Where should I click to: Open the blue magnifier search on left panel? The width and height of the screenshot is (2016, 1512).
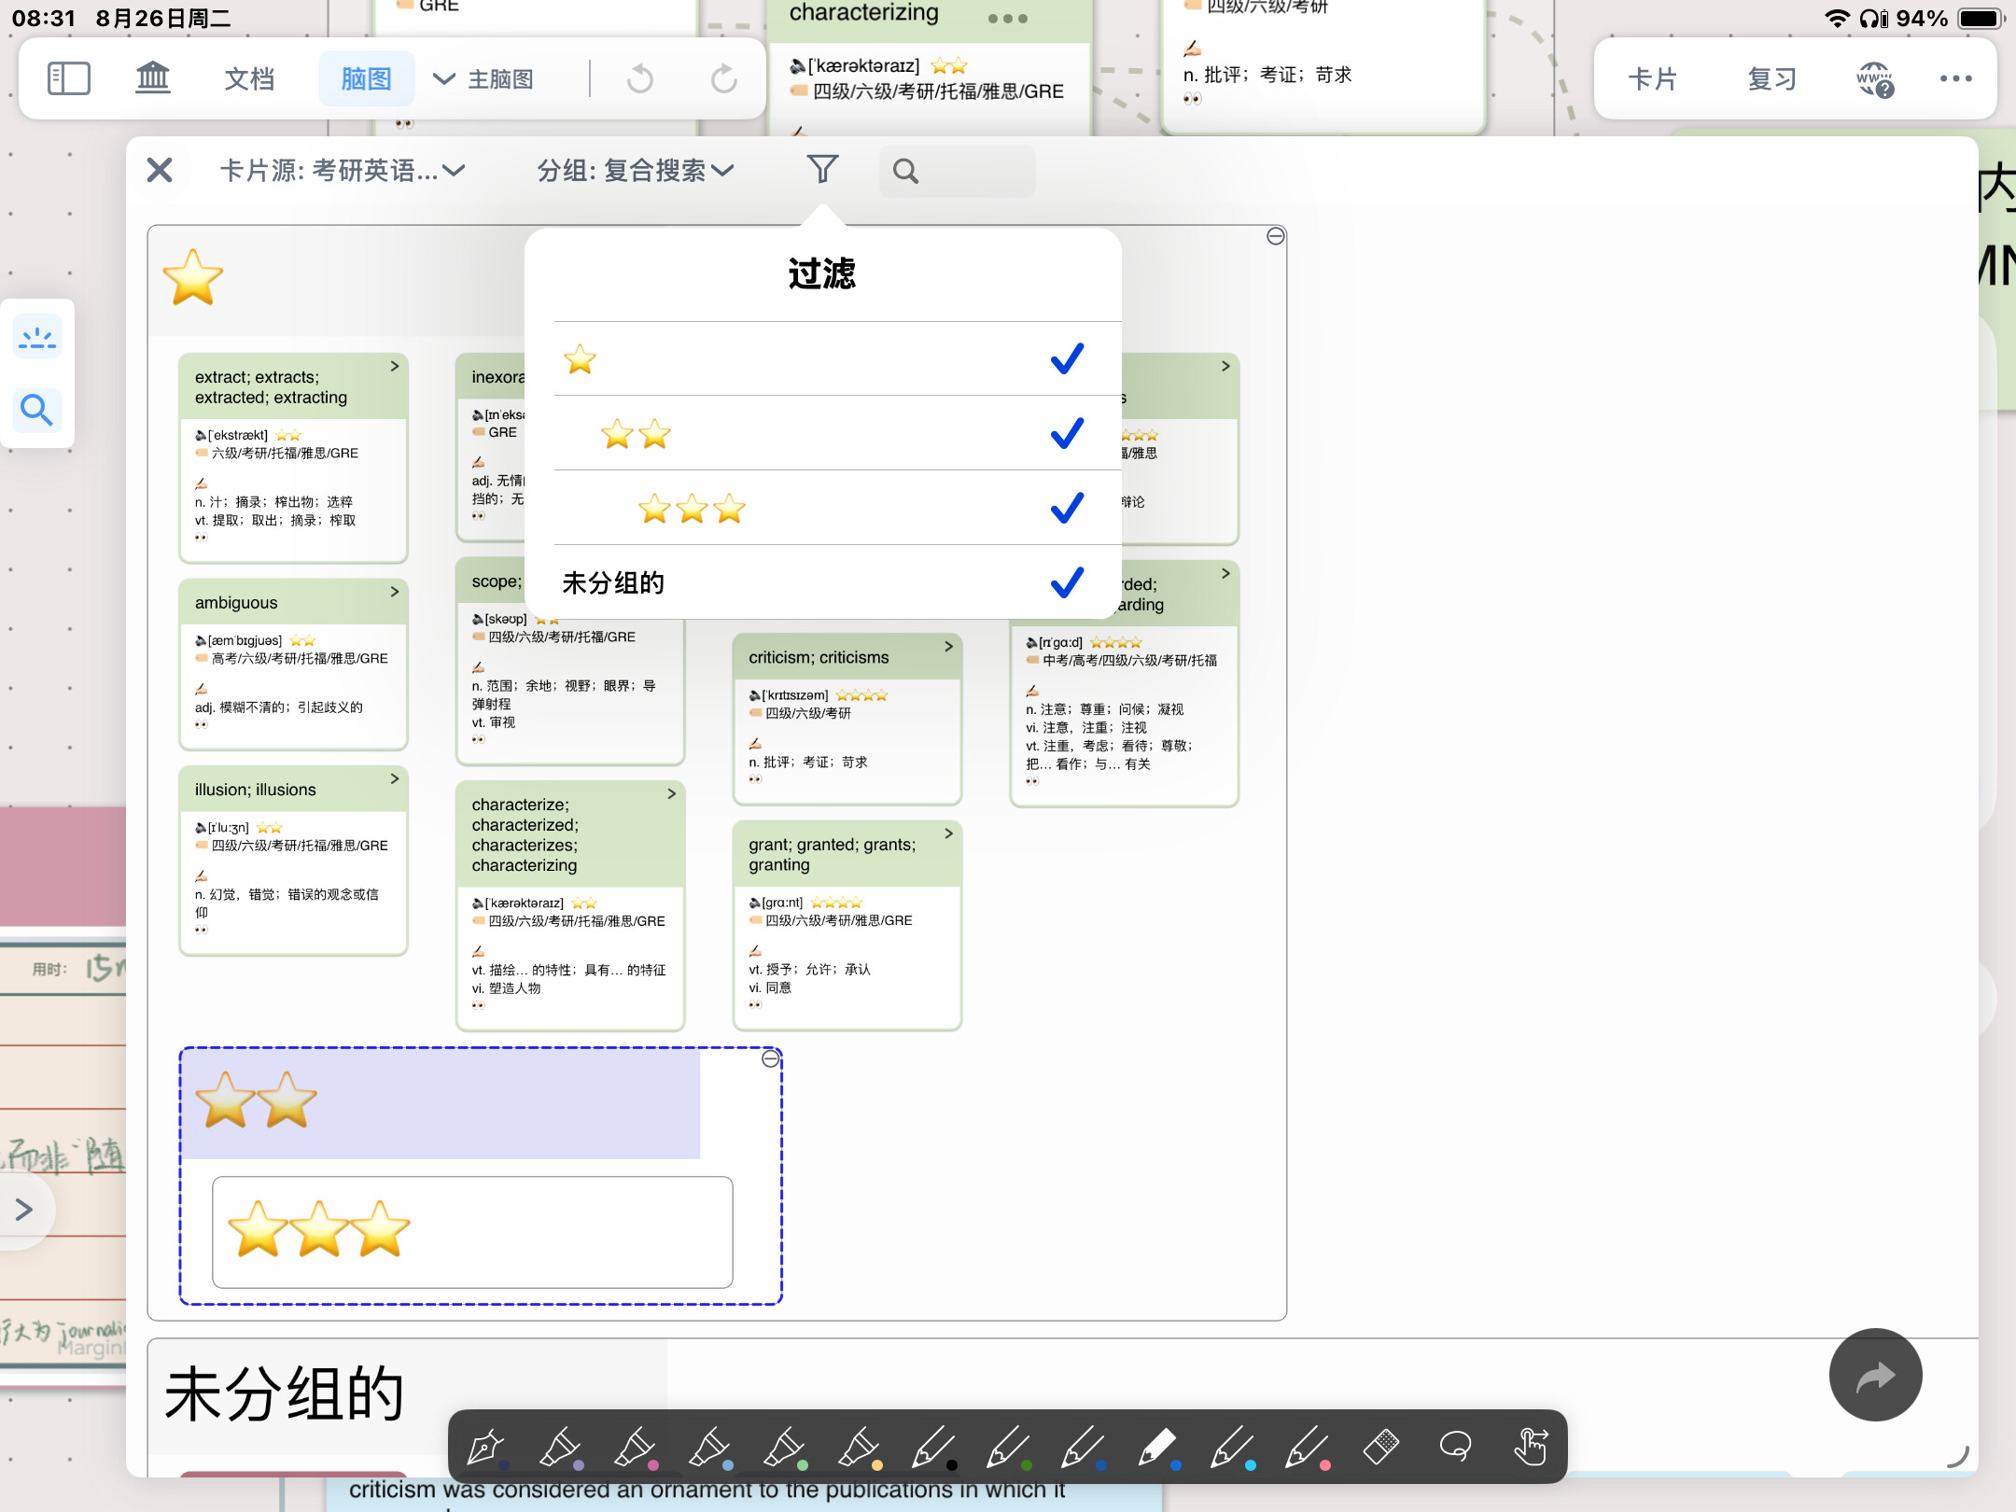[x=37, y=410]
